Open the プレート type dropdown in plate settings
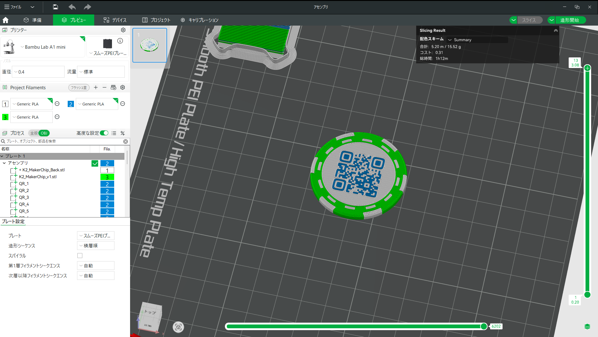 click(96, 236)
